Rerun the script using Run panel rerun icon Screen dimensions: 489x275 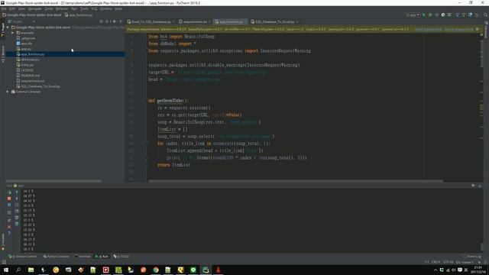click(9, 192)
